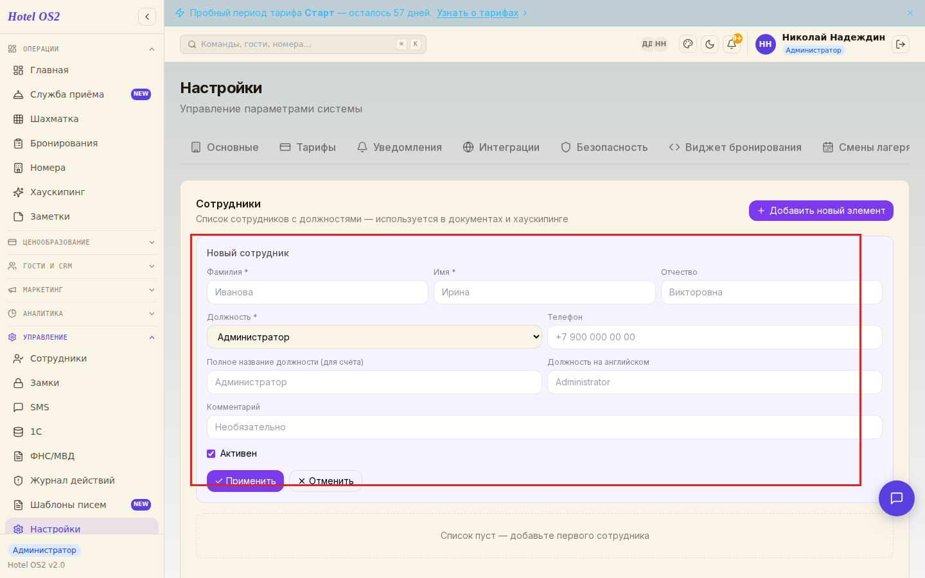
Task: Switch to the Основные tab
Action: click(x=225, y=147)
